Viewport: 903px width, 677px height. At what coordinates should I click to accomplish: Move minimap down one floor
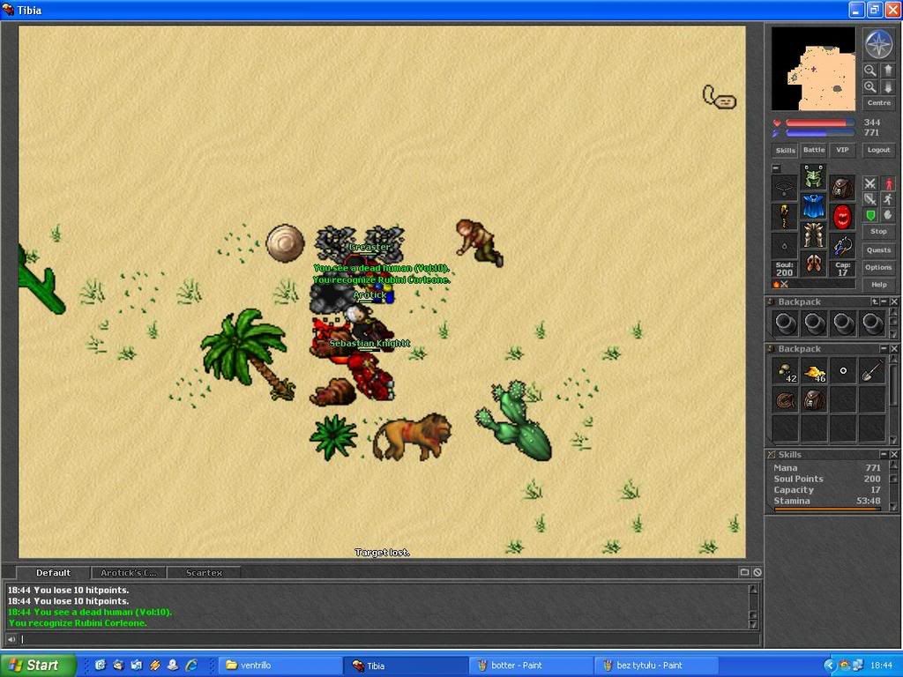pos(887,87)
